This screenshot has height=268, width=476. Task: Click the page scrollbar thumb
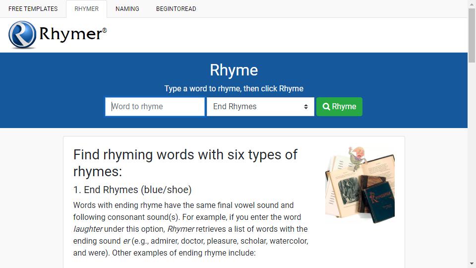click(x=472, y=36)
